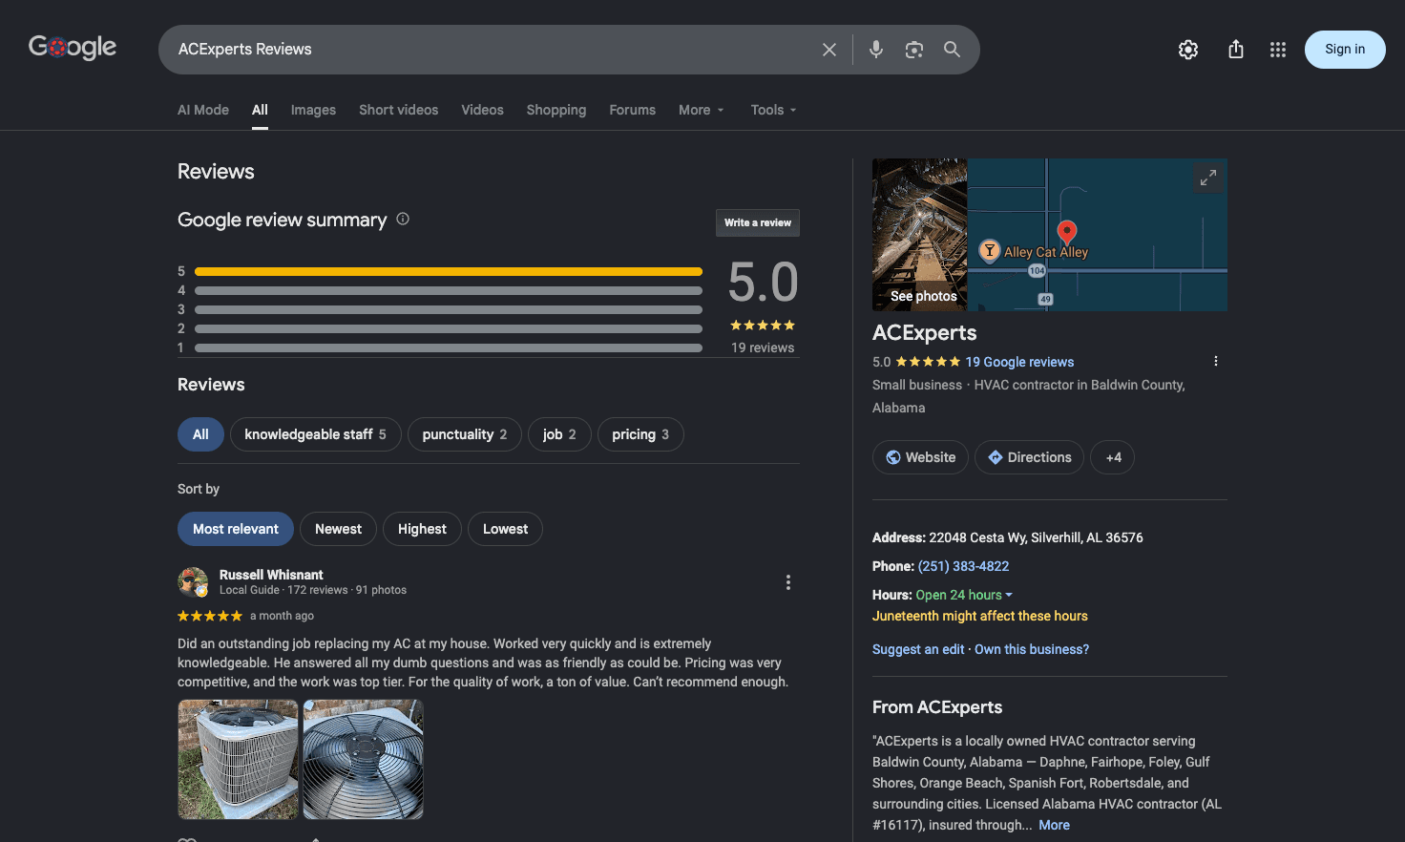Viewport: 1405px width, 842px height.
Task: Open AC fan top review photo
Action: point(363,760)
